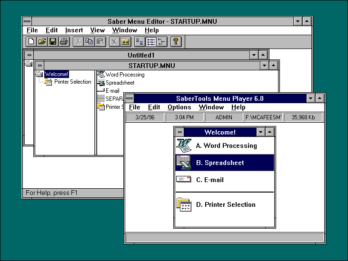
Task: Select Welcome! node in the tree
Action: 56,74
